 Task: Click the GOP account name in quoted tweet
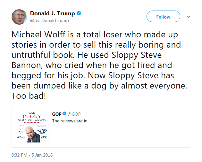pos(57,114)
